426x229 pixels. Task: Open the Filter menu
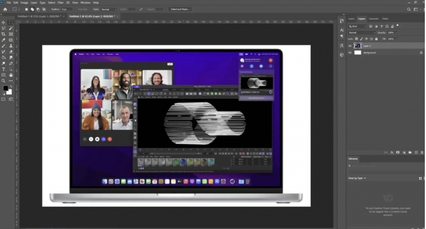(60, 2)
